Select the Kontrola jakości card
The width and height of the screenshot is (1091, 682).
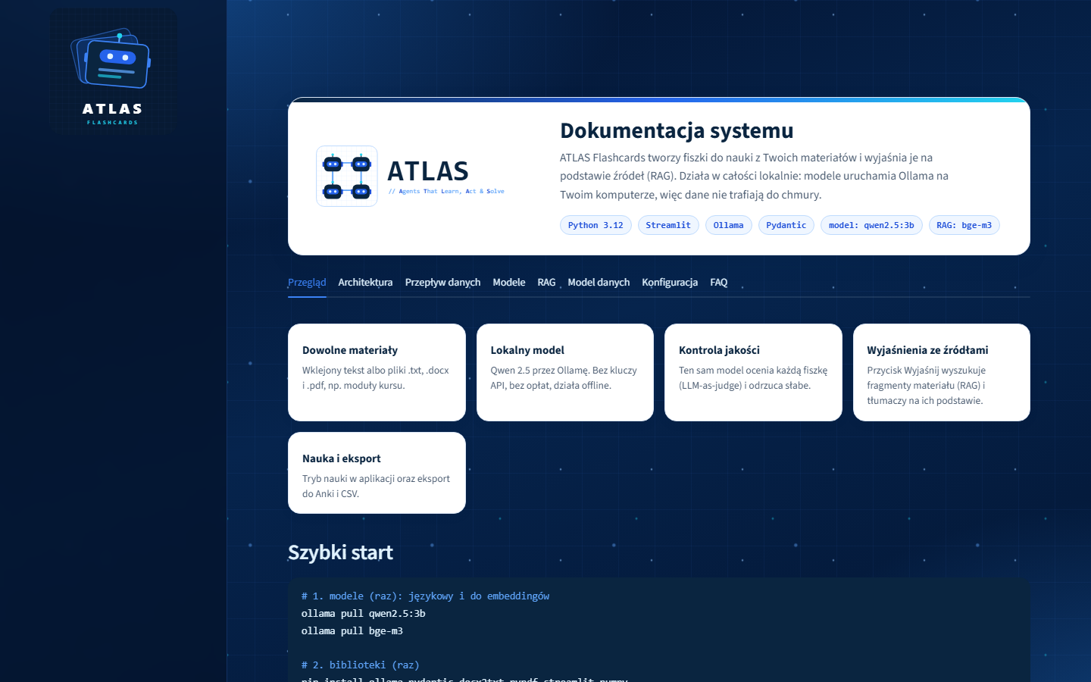(x=753, y=372)
